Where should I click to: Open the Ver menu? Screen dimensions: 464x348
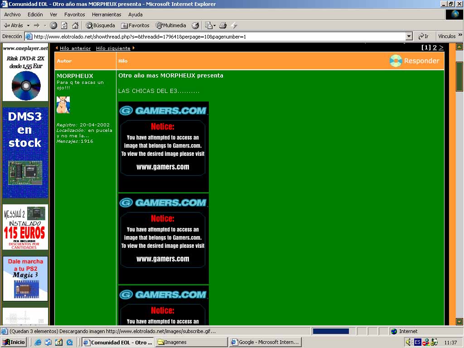coord(53,14)
